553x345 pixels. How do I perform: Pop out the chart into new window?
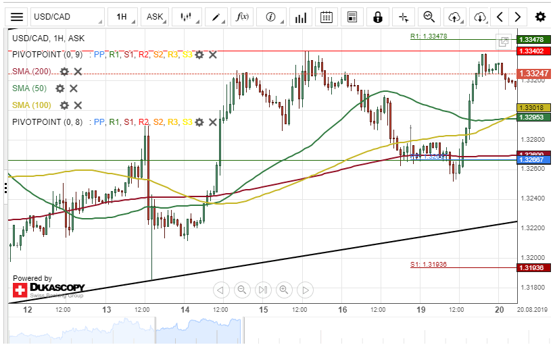pos(504,42)
